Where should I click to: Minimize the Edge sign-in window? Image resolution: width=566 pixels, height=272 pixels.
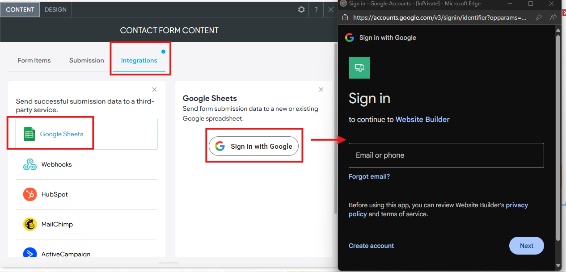pyautogui.click(x=510, y=4)
